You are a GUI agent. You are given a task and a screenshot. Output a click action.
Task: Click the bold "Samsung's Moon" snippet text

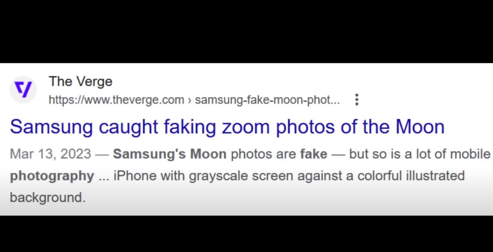point(170,154)
